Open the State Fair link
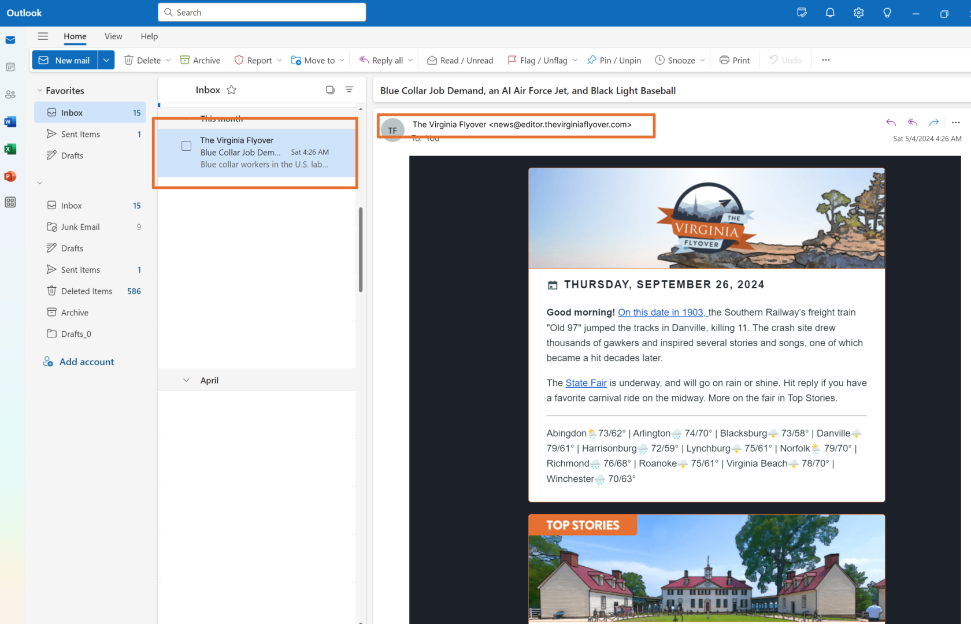 (x=586, y=382)
